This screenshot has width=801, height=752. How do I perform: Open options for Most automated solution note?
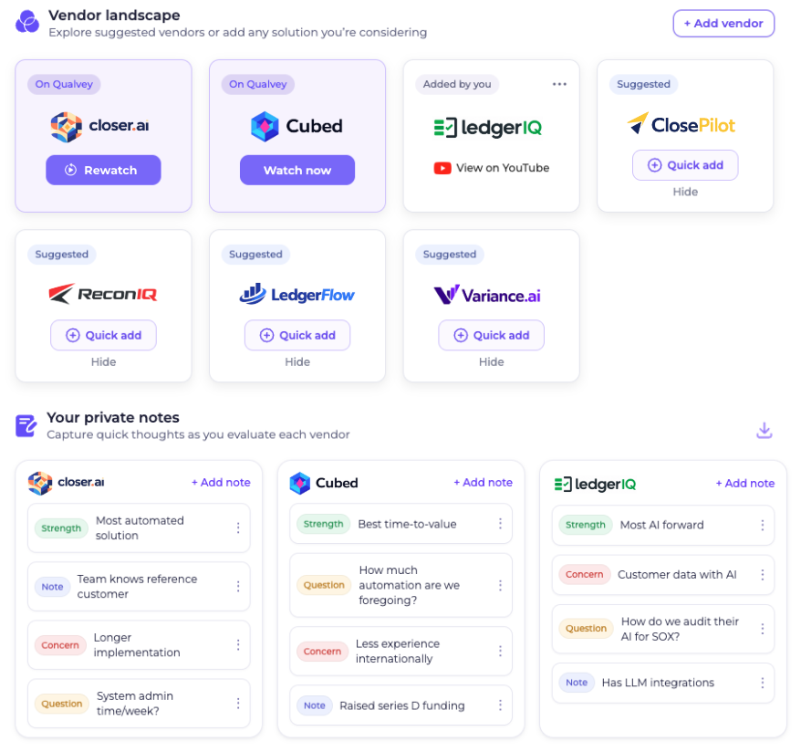(x=238, y=527)
